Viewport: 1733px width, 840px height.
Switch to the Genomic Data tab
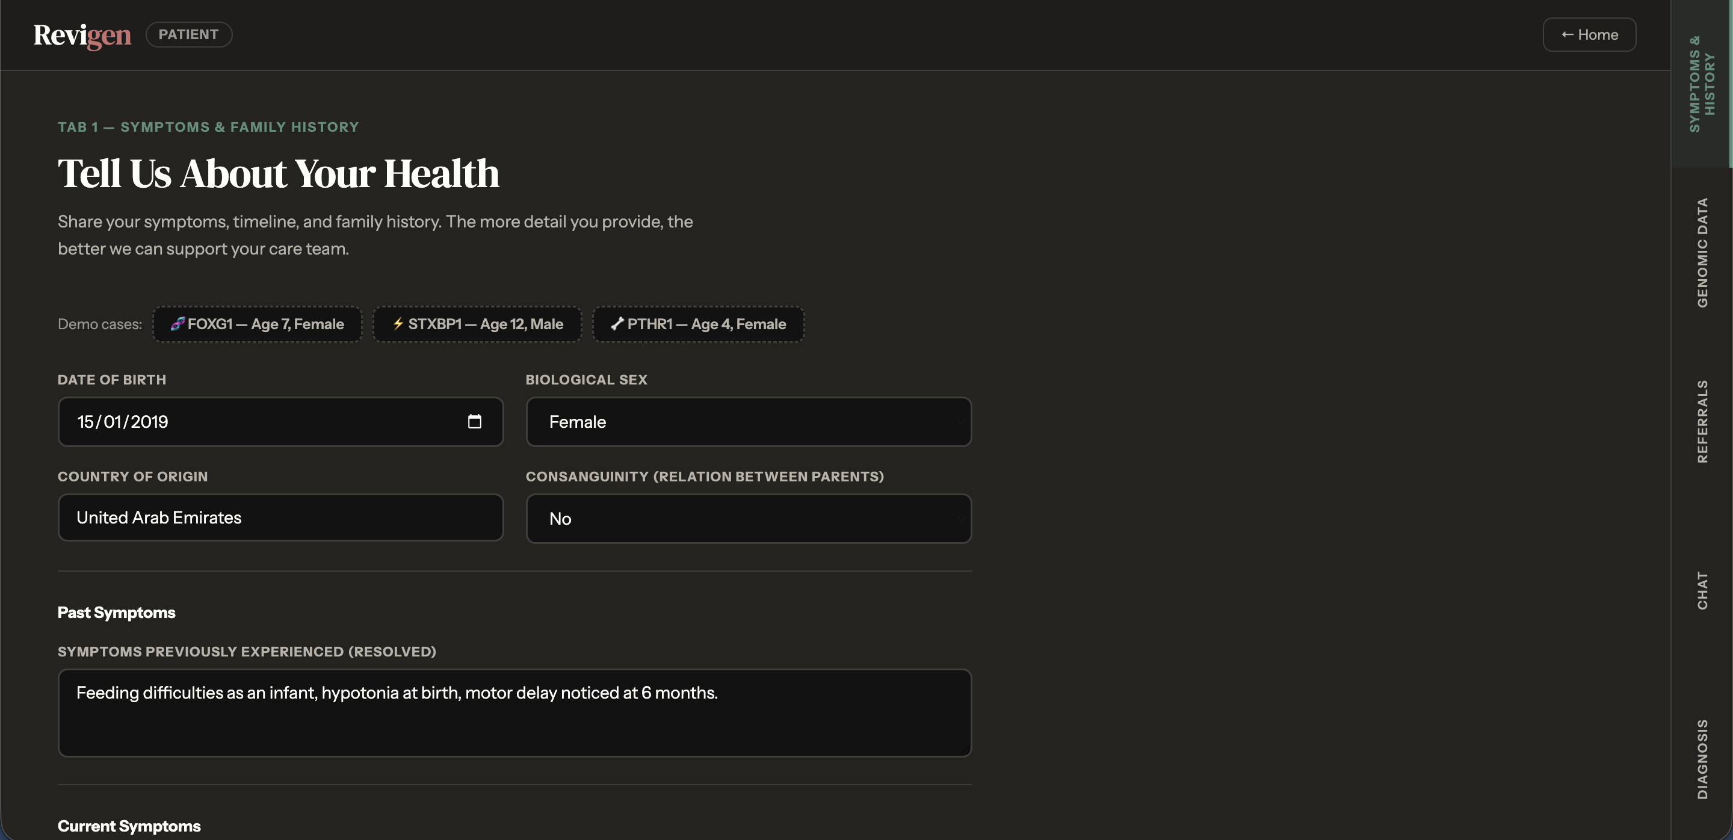[1701, 253]
